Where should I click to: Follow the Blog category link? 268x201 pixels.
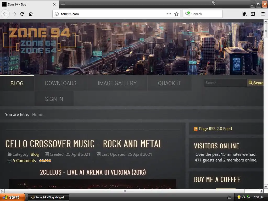(35, 154)
